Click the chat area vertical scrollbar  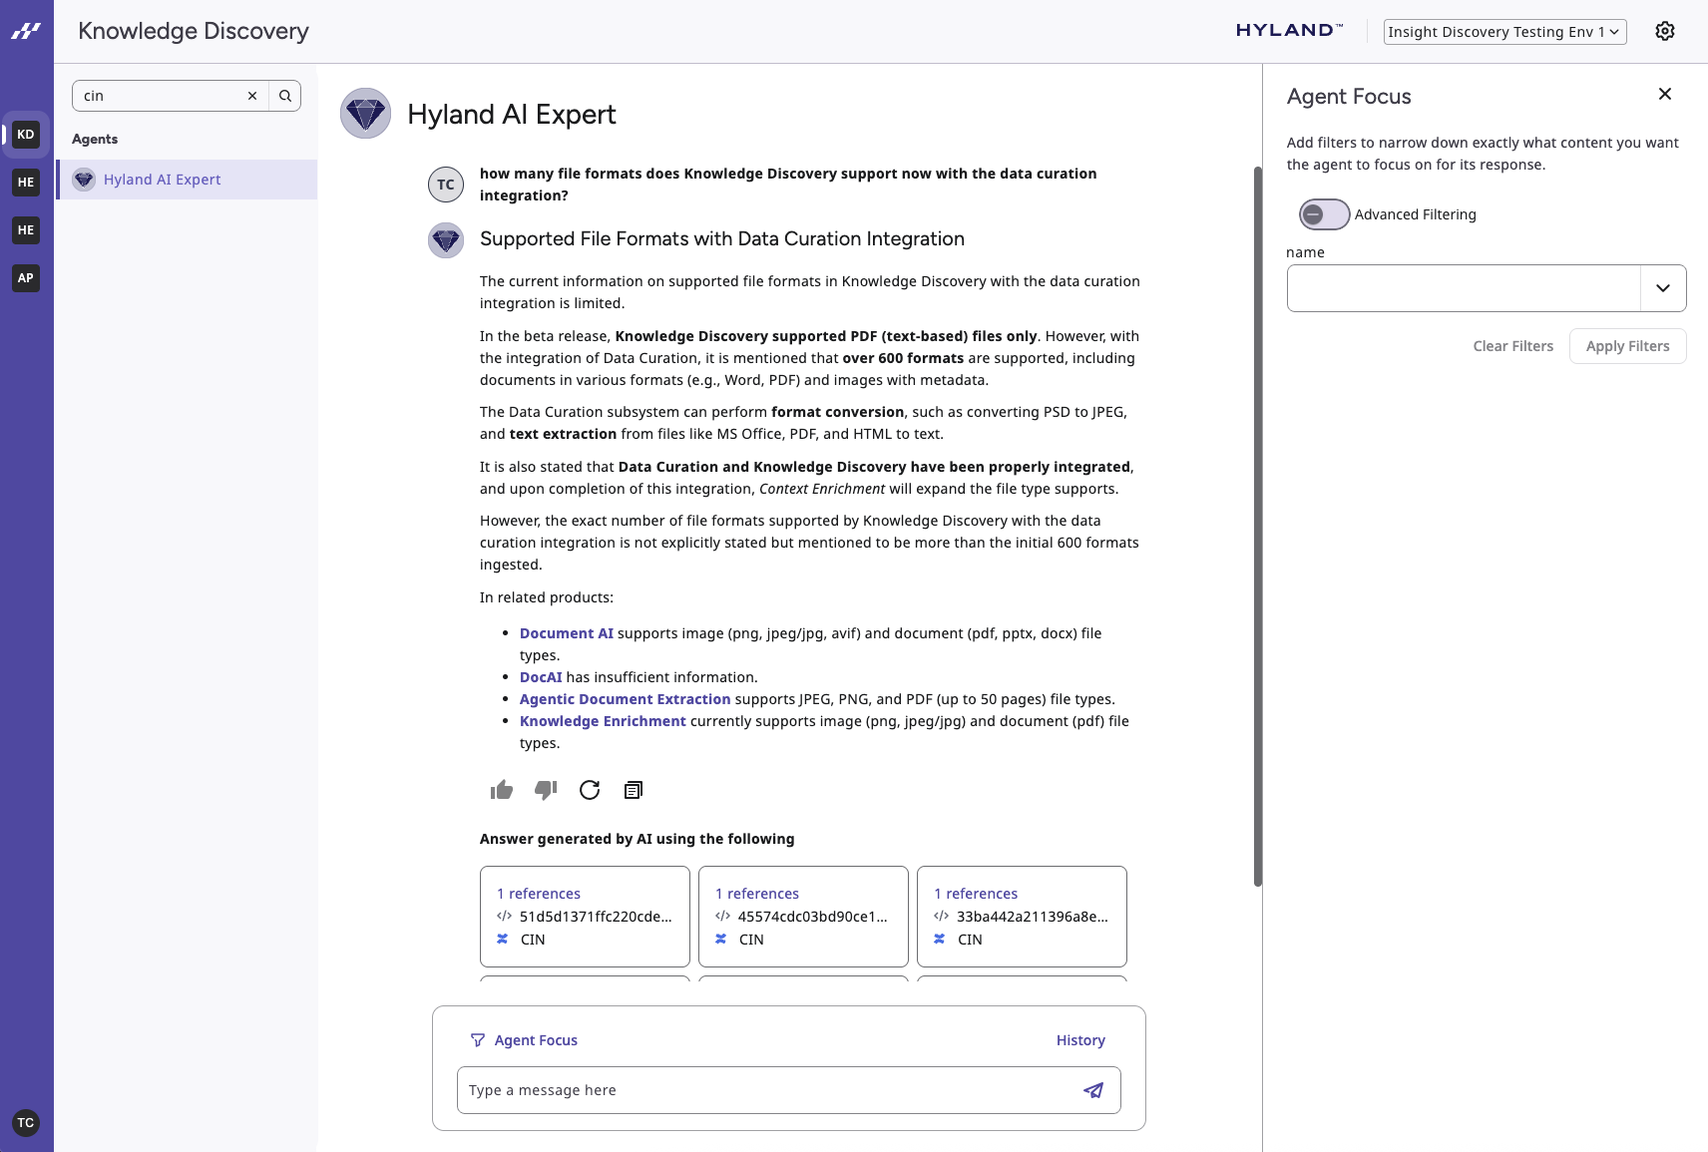click(x=1258, y=526)
